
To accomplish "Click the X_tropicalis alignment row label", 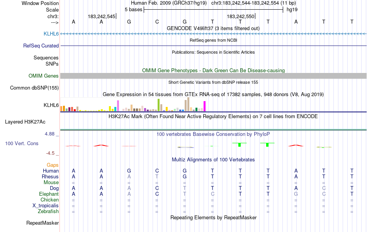I will click(x=46, y=206).
